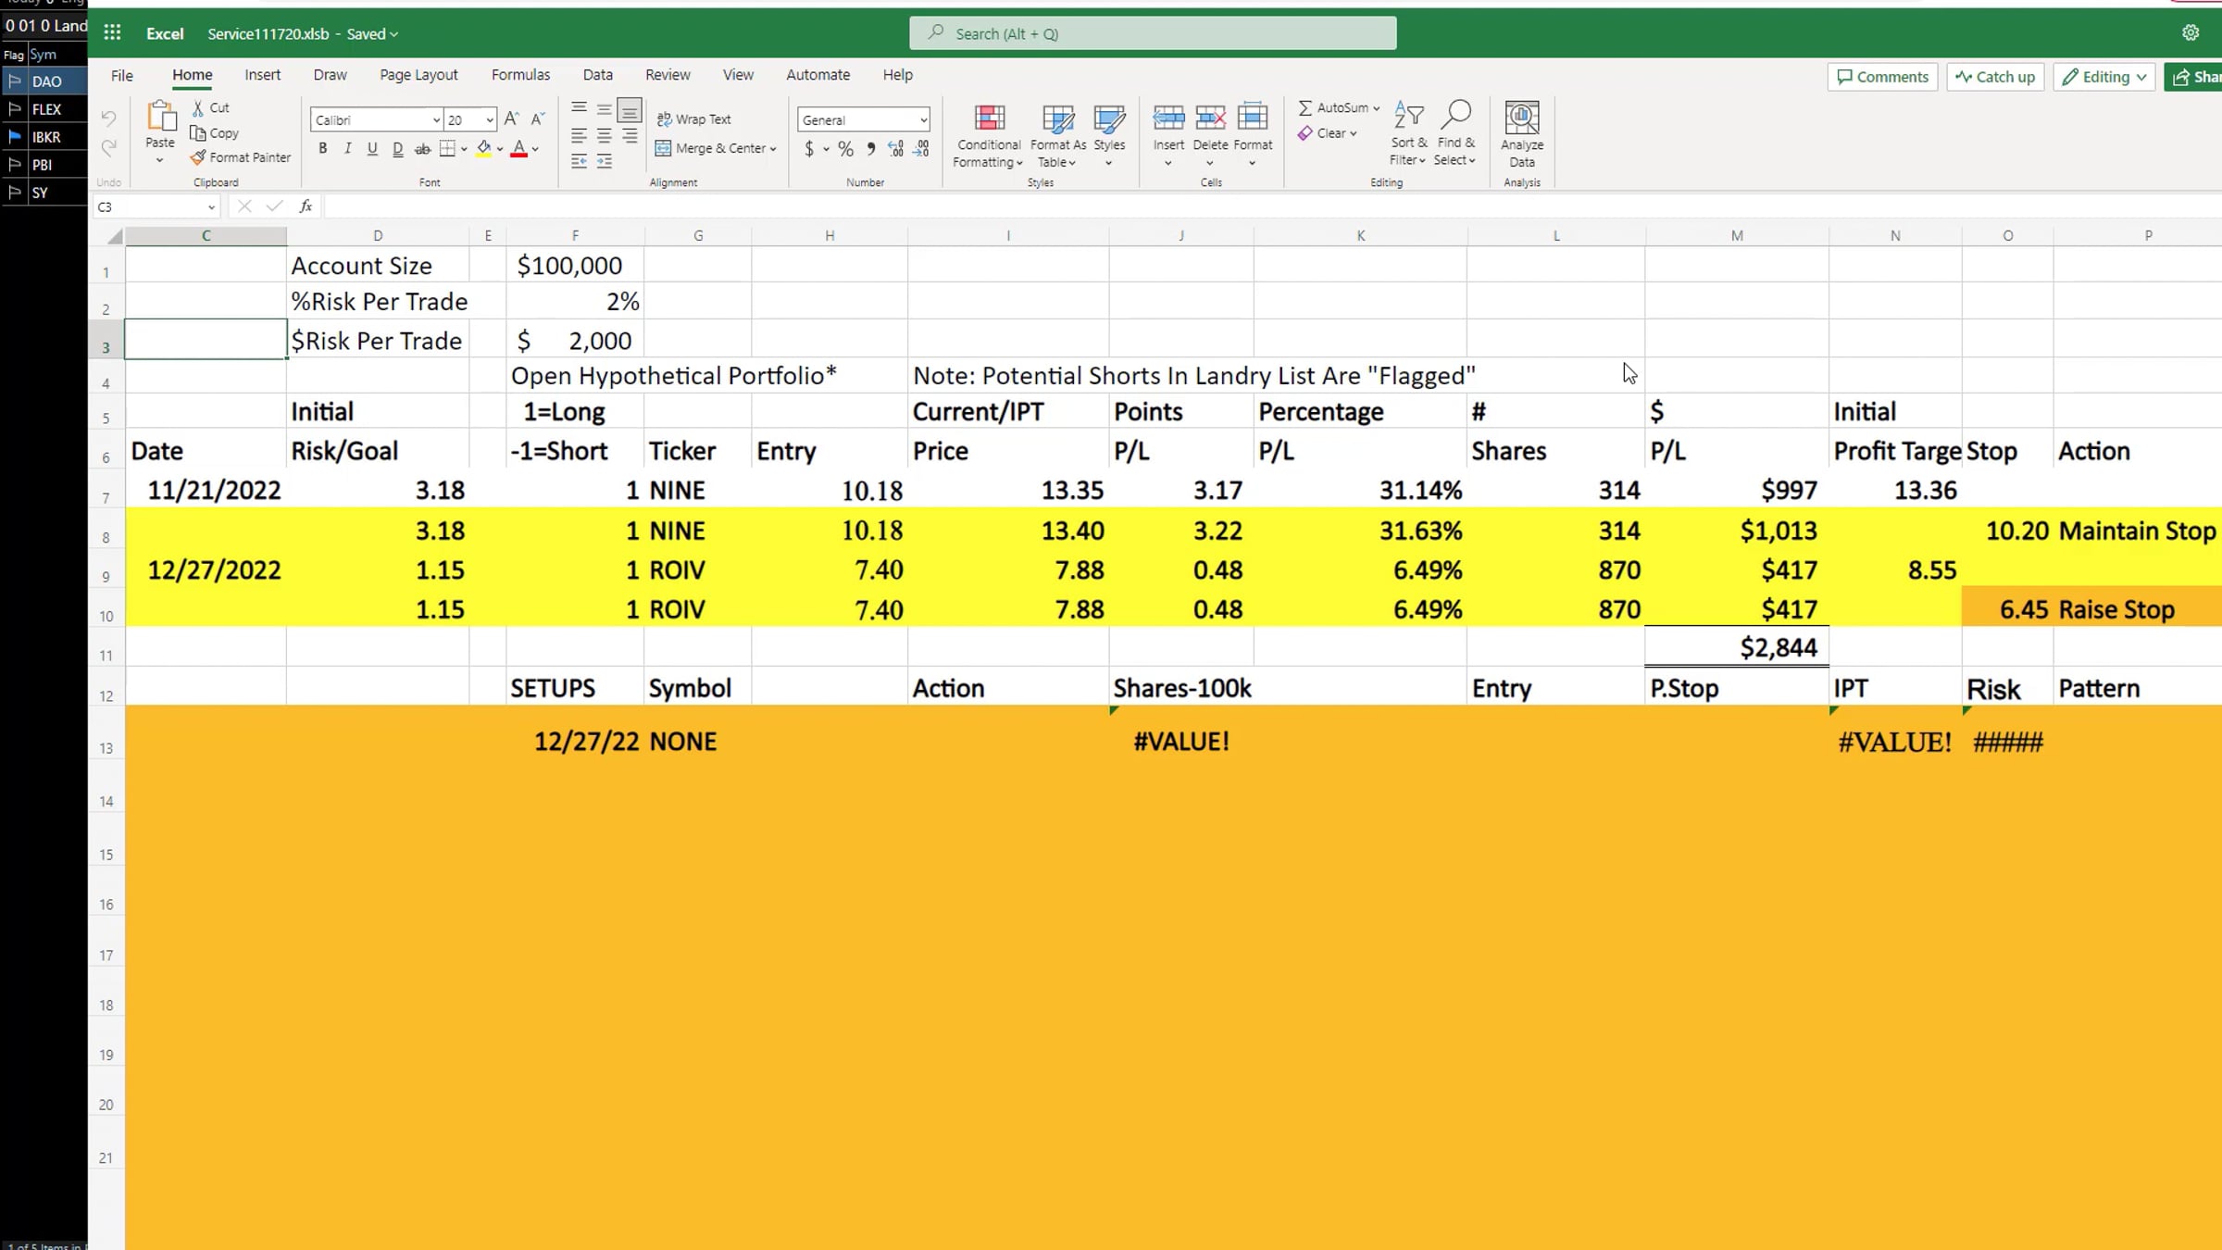
Task: Open the Comments pane
Action: [x=1883, y=77]
